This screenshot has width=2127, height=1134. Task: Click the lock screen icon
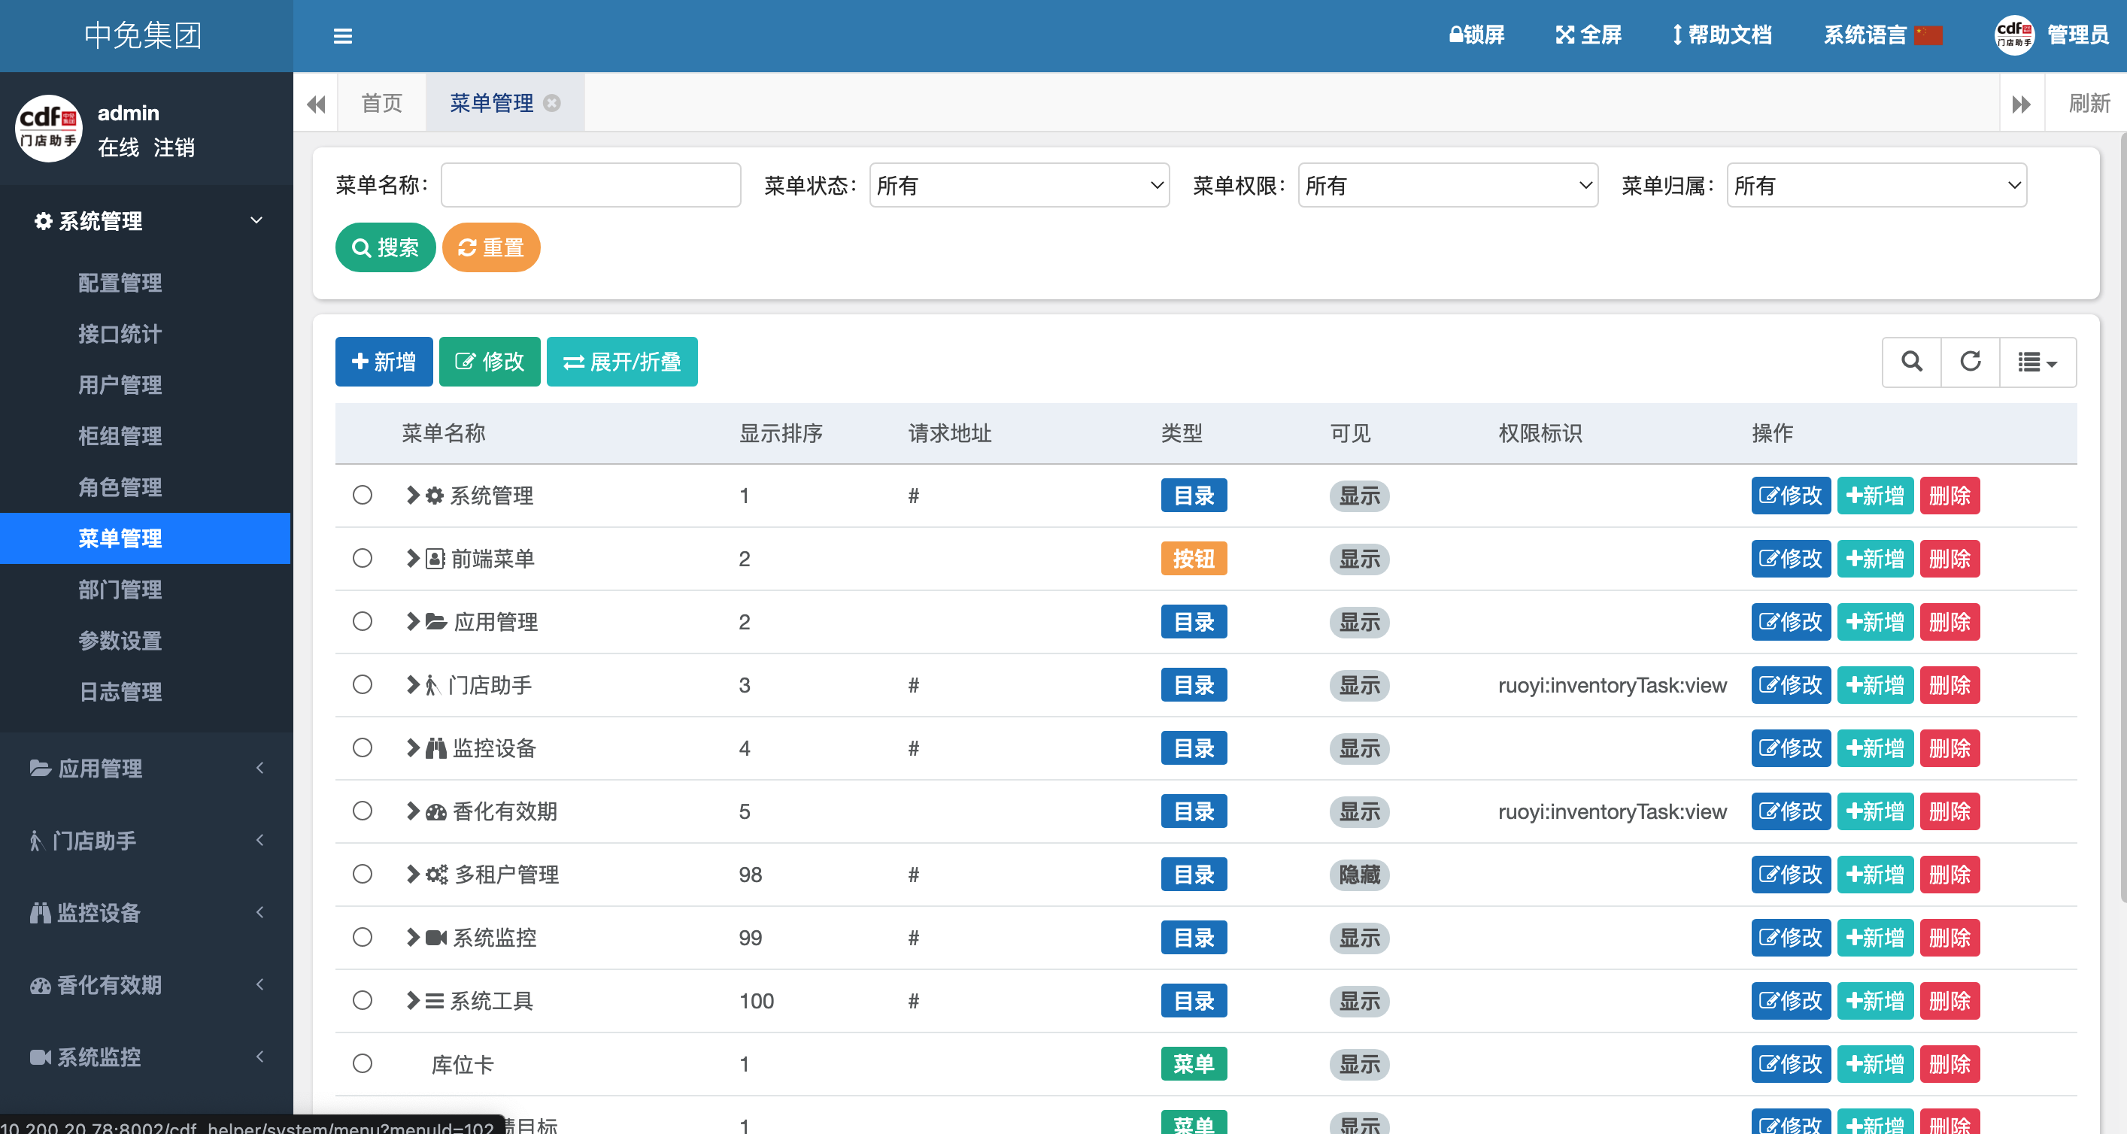[1457, 35]
